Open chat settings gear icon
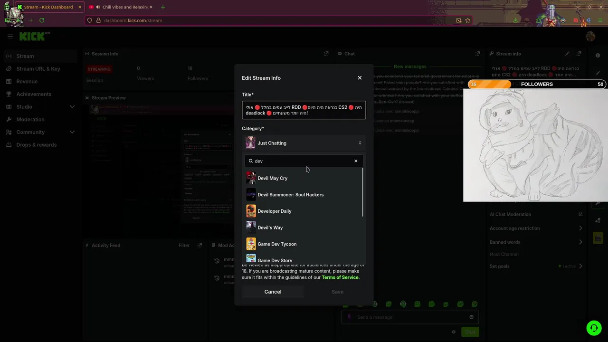608x342 pixels. click(x=454, y=332)
